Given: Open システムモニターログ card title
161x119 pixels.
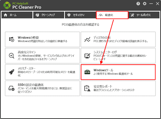Looking at the screenshot, I should (105, 52).
